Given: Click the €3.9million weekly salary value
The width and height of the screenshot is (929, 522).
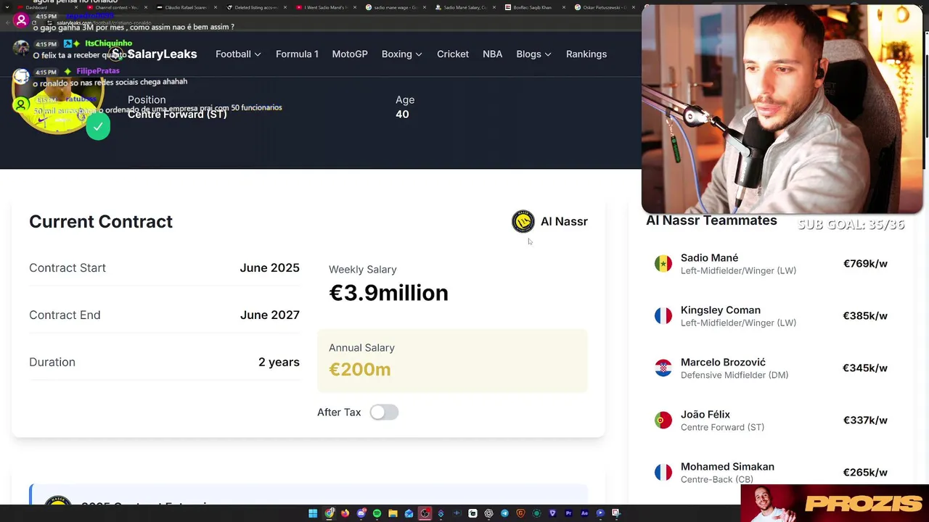Looking at the screenshot, I should 388,293.
